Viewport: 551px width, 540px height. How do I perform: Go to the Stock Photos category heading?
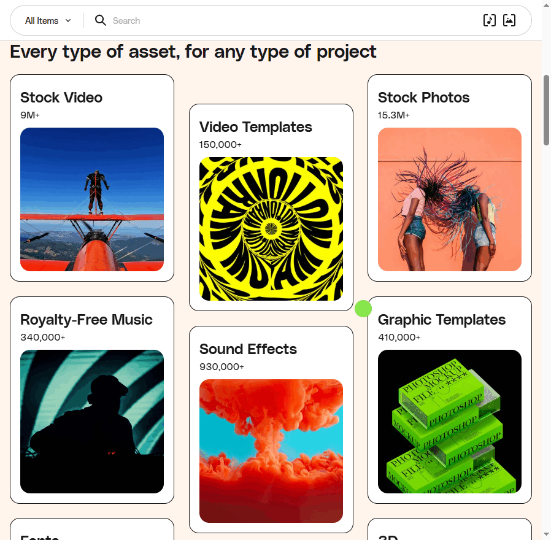(x=423, y=98)
